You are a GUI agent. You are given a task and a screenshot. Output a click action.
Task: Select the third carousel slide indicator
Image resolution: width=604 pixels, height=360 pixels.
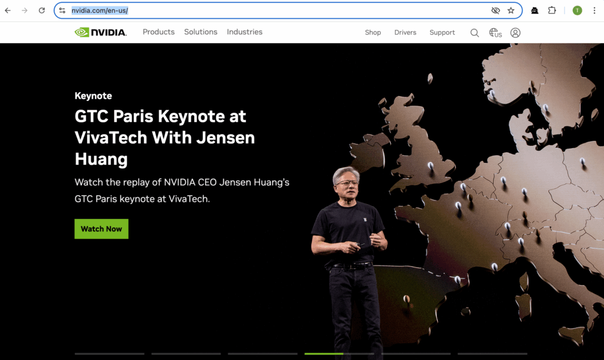point(262,354)
